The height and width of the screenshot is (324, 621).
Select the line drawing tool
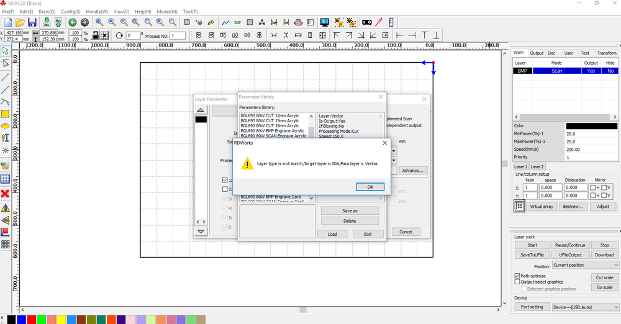coord(5,77)
